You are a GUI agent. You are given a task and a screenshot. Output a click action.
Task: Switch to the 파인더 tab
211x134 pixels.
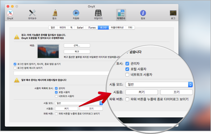pyautogui.click(x=63, y=27)
